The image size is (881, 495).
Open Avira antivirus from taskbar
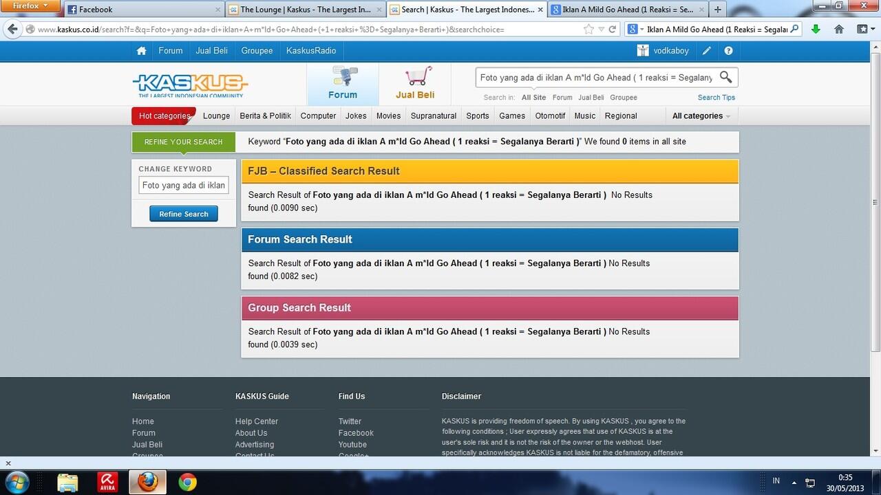(x=107, y=482)
